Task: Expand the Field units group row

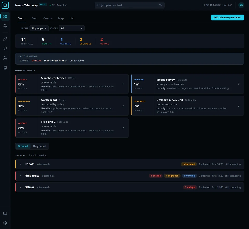Action: click(130, 176)
